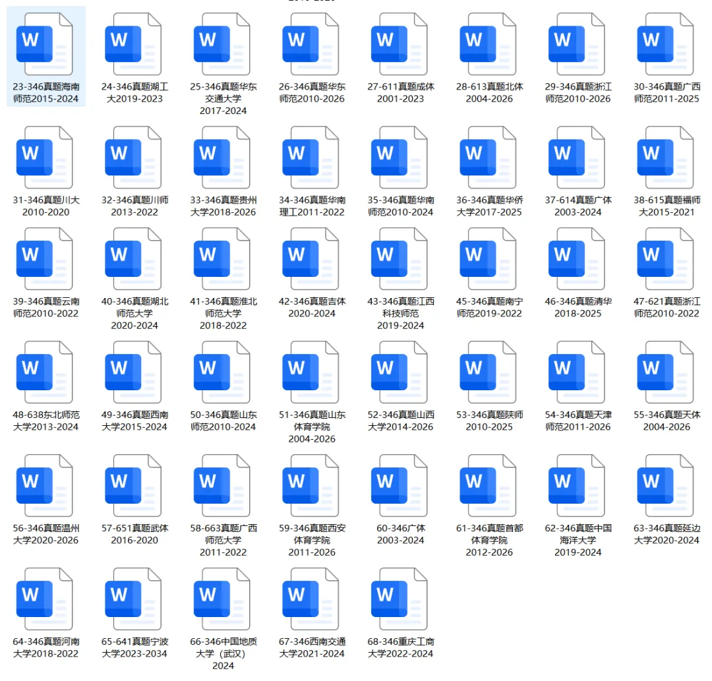Screen dimensions: 712x681
Task: Click the 24-346真题湖工大2019-2023 document icon
Action: pos(133,44)
